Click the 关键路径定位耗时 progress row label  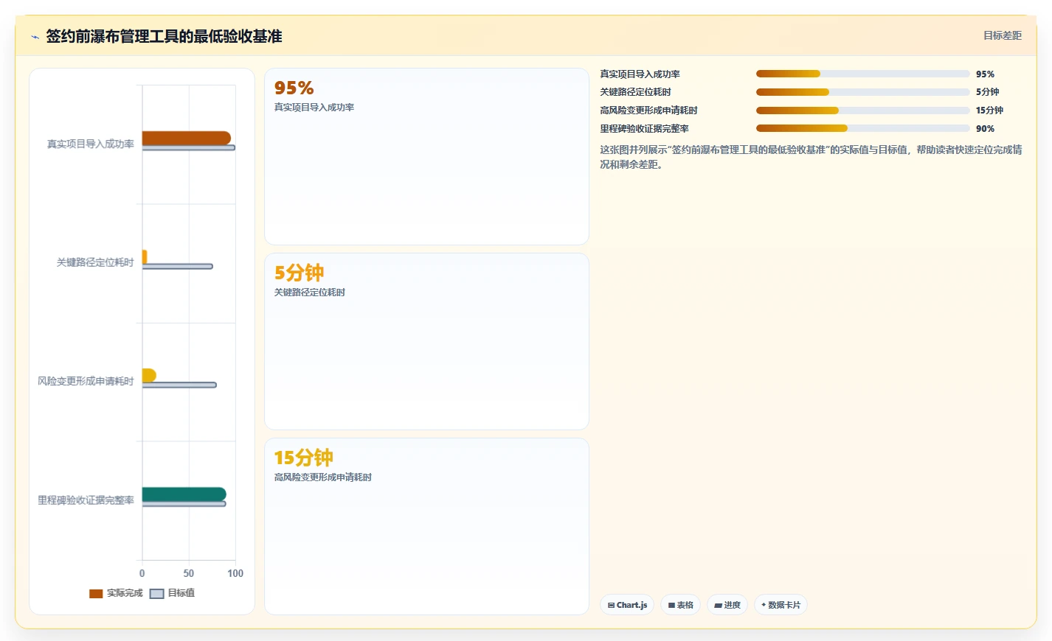click(x=635, y=92)
